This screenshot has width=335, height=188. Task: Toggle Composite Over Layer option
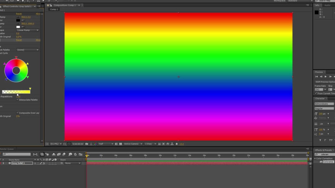click(17, 113)
